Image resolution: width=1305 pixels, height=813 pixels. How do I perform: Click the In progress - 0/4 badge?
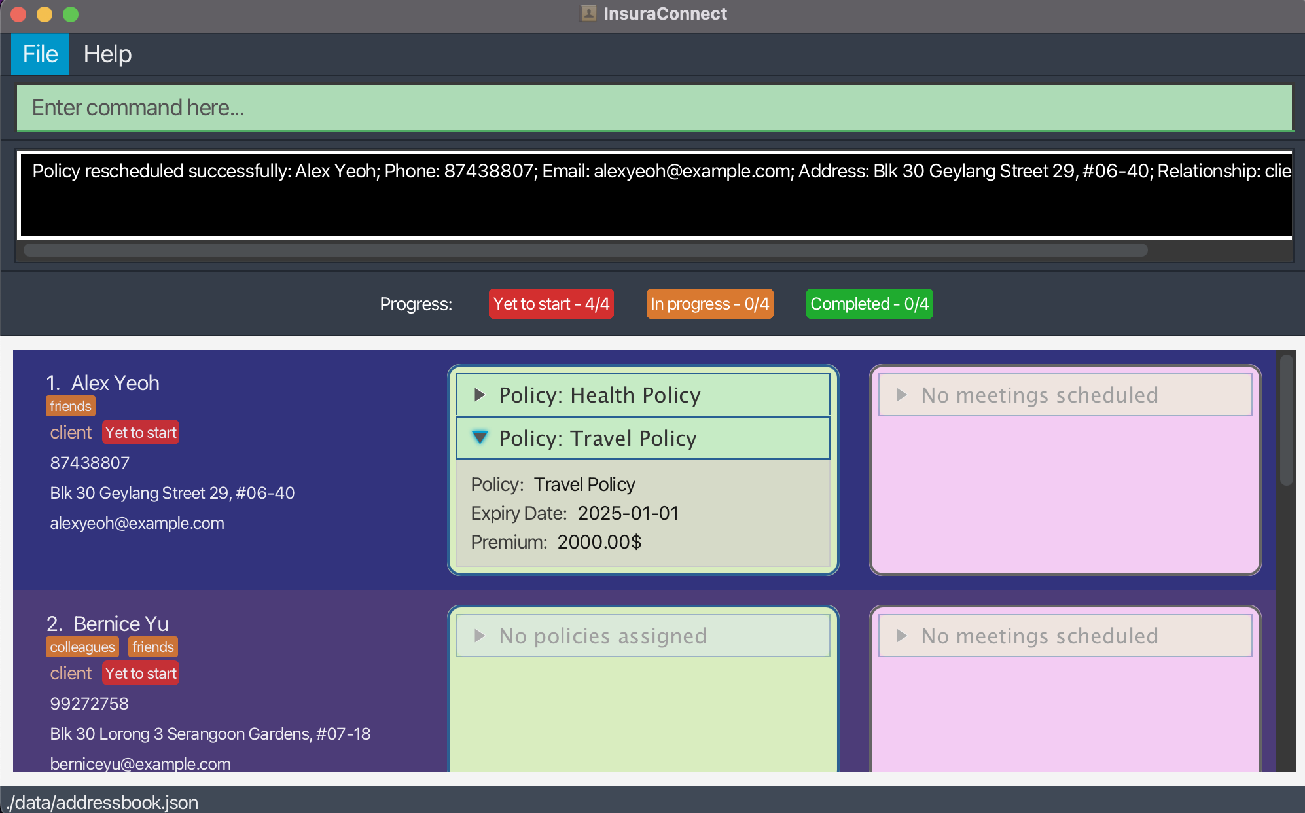point(709,304)
